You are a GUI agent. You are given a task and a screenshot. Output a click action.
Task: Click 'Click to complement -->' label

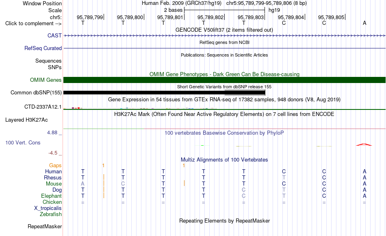click(x=33, y=24)
